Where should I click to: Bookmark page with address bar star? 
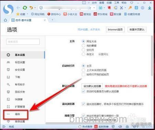(x=89, y=8)
